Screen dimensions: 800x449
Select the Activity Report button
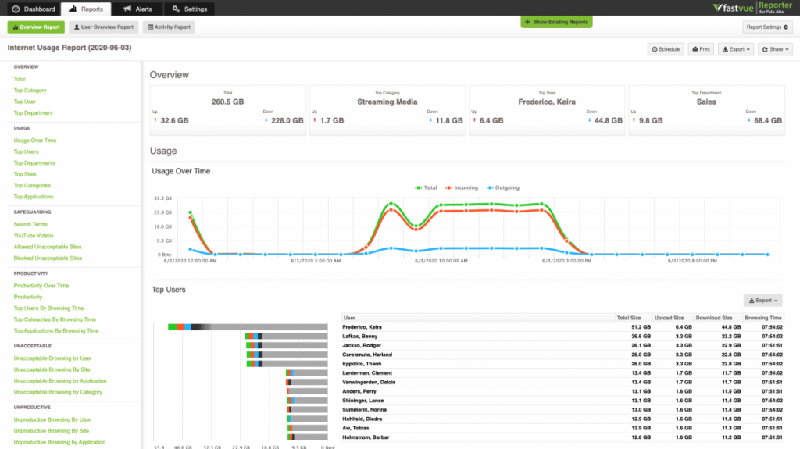coord(169,27)
